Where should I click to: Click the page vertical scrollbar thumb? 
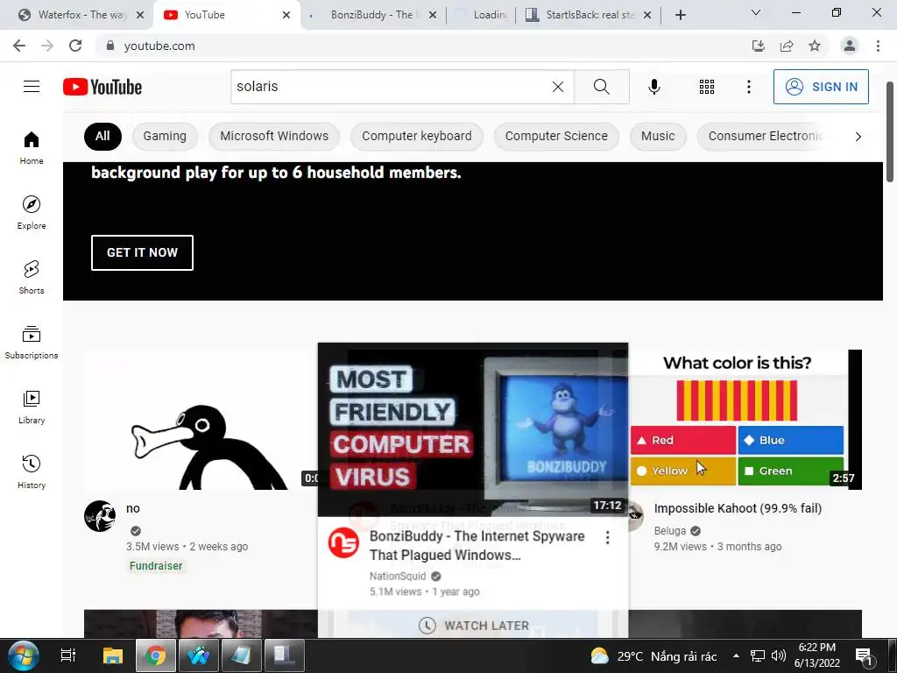coord(890,131)
